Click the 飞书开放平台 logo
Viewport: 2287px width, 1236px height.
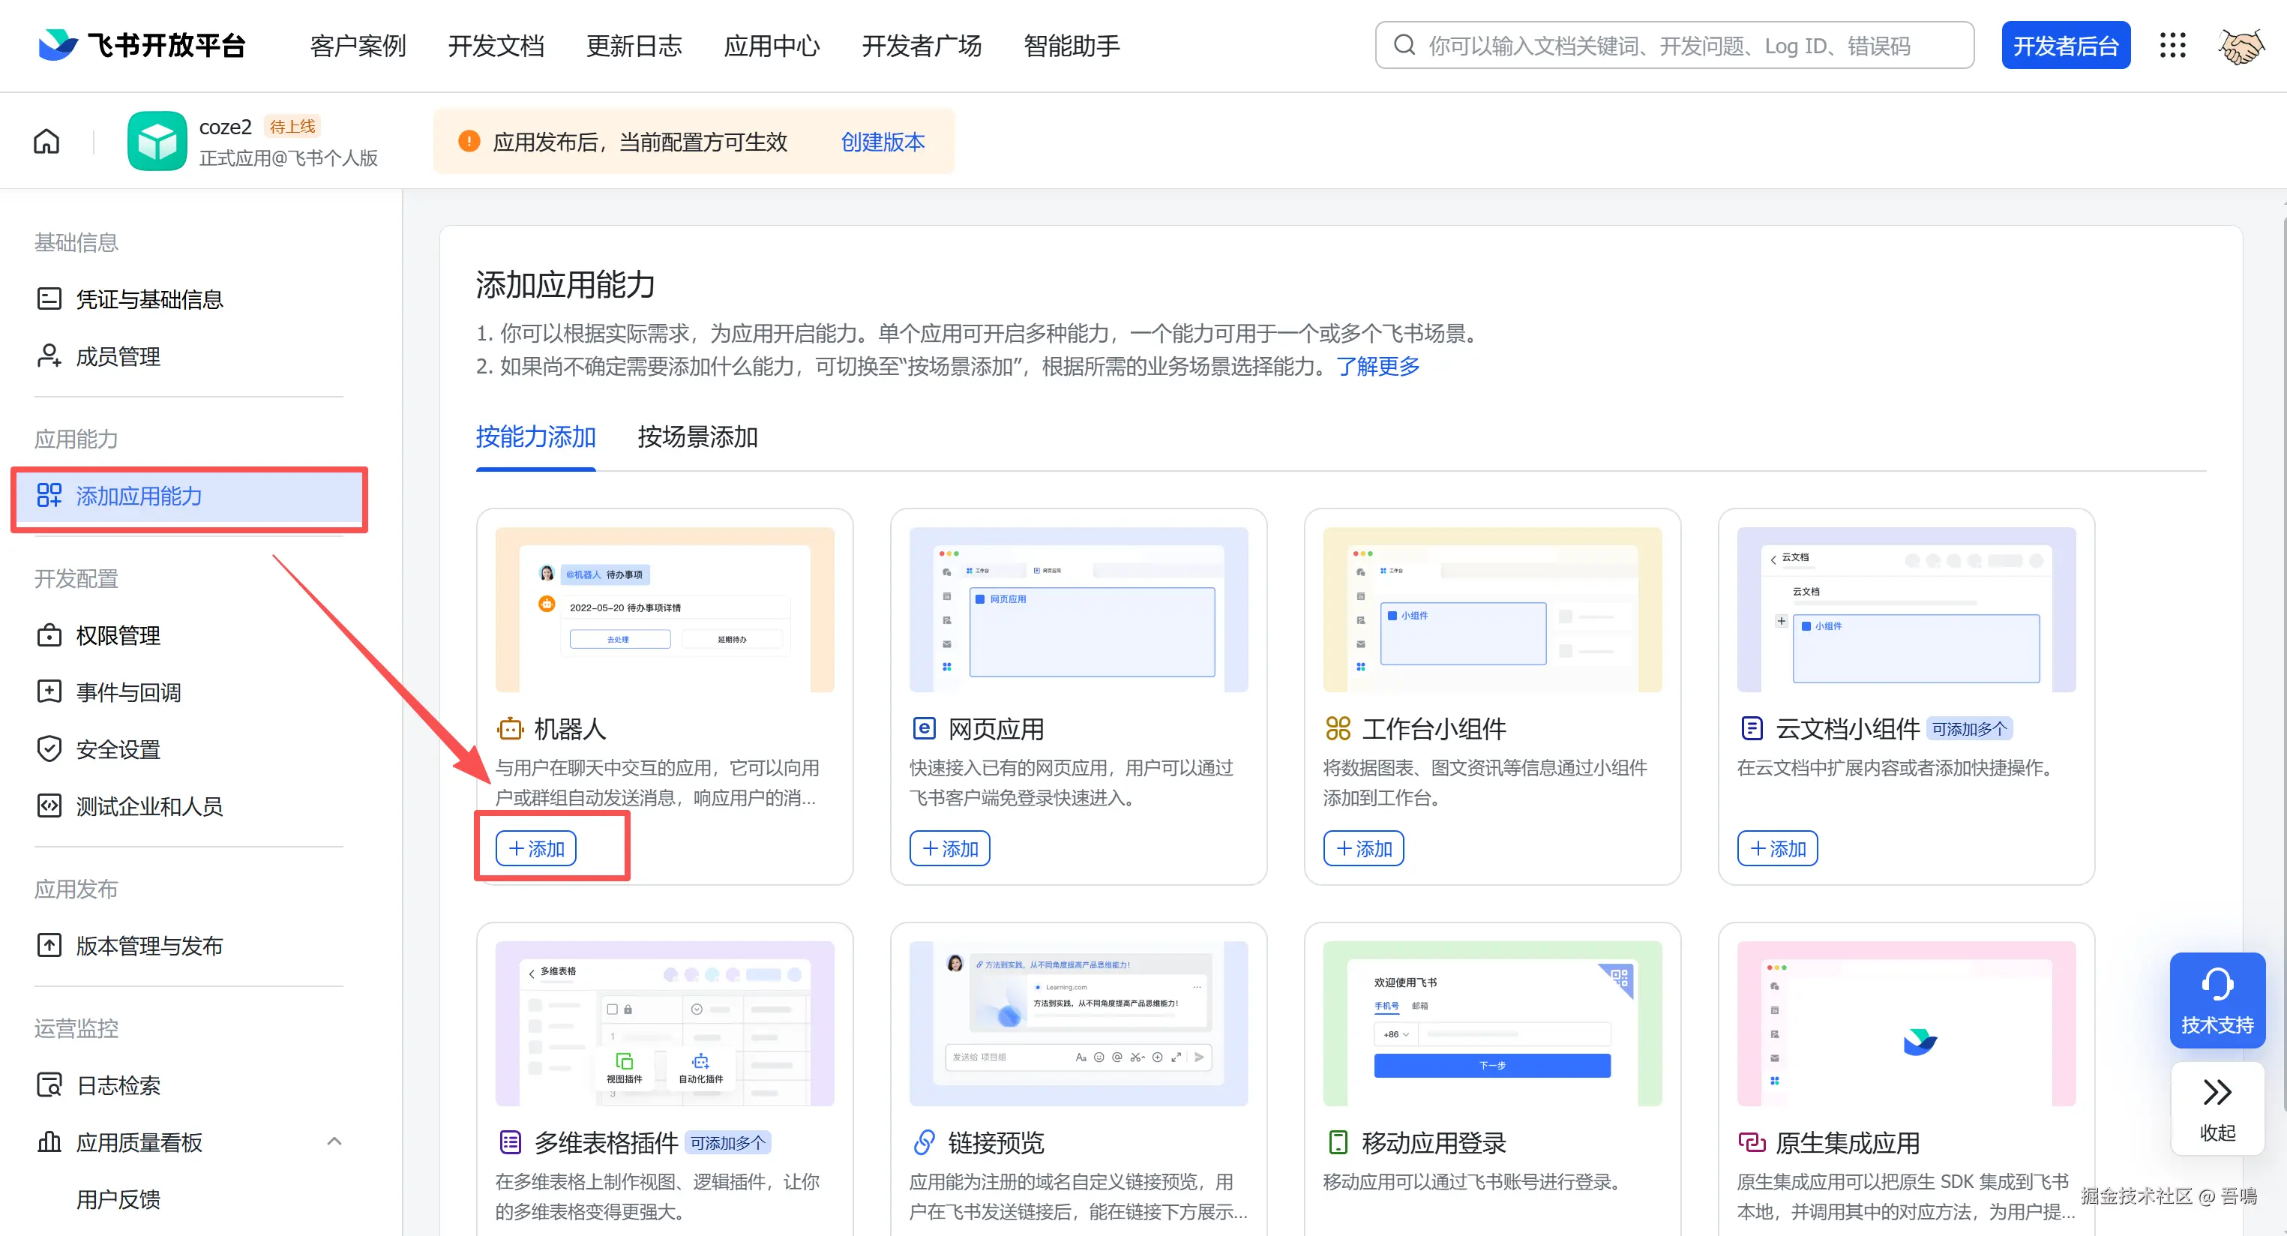point(142,45)
